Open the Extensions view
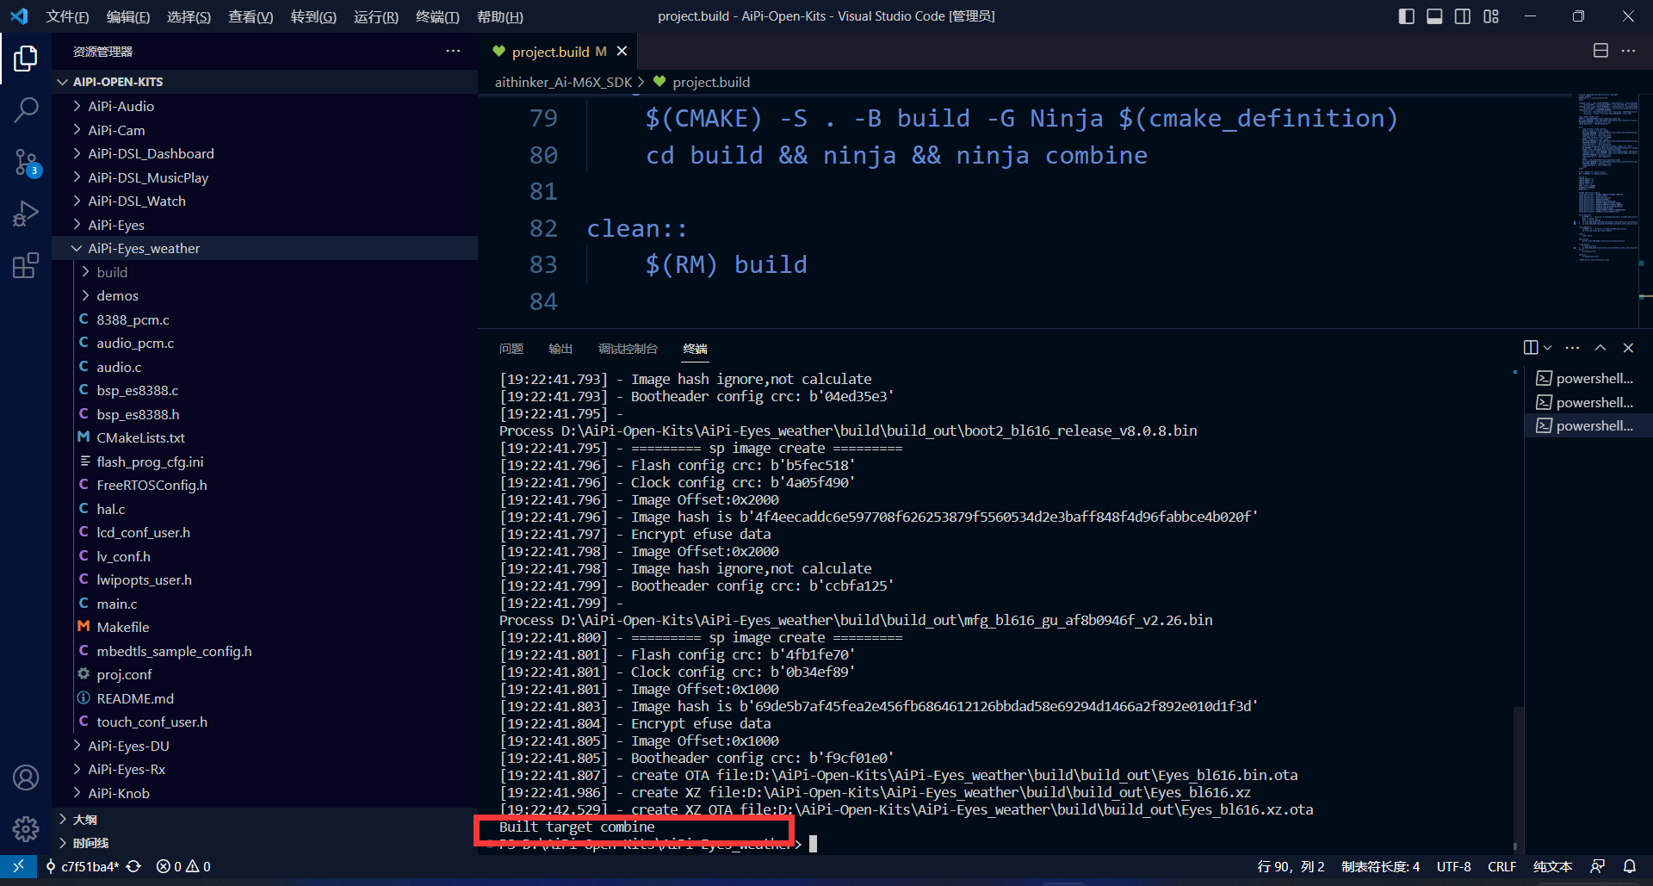 (26, 264)
